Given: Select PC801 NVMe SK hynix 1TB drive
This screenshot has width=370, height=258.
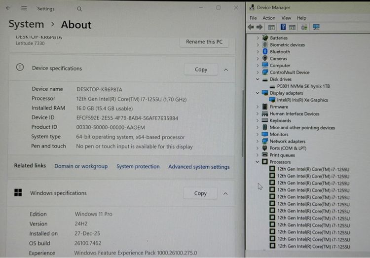Looking at the screenshot, I should point(303,86).
